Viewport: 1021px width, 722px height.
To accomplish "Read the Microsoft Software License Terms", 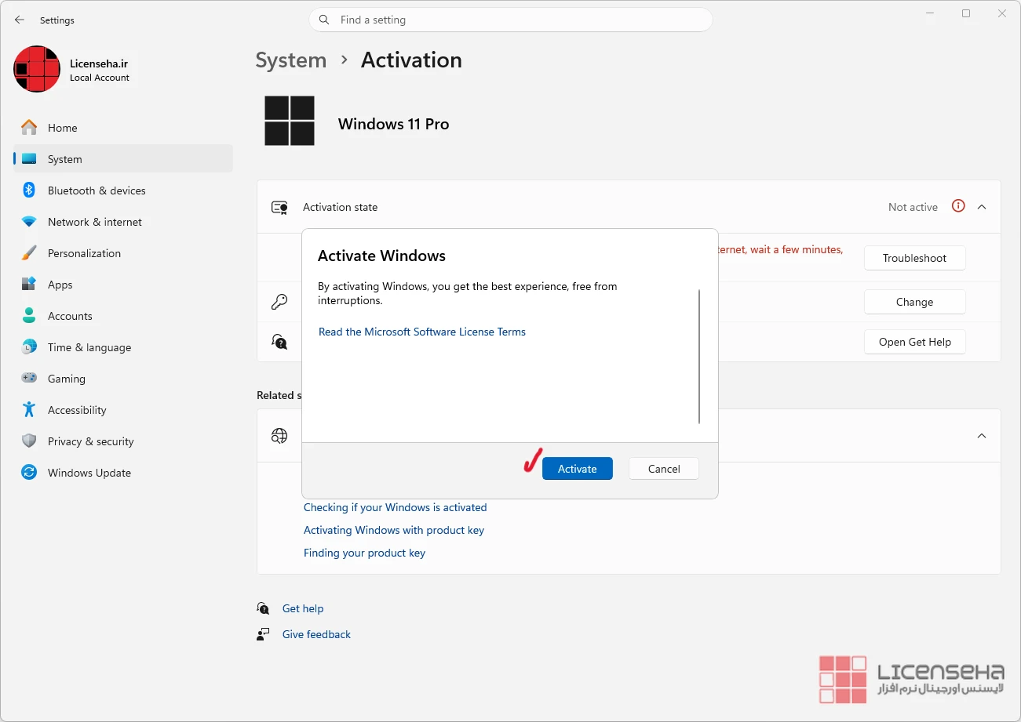I will 422,332.
